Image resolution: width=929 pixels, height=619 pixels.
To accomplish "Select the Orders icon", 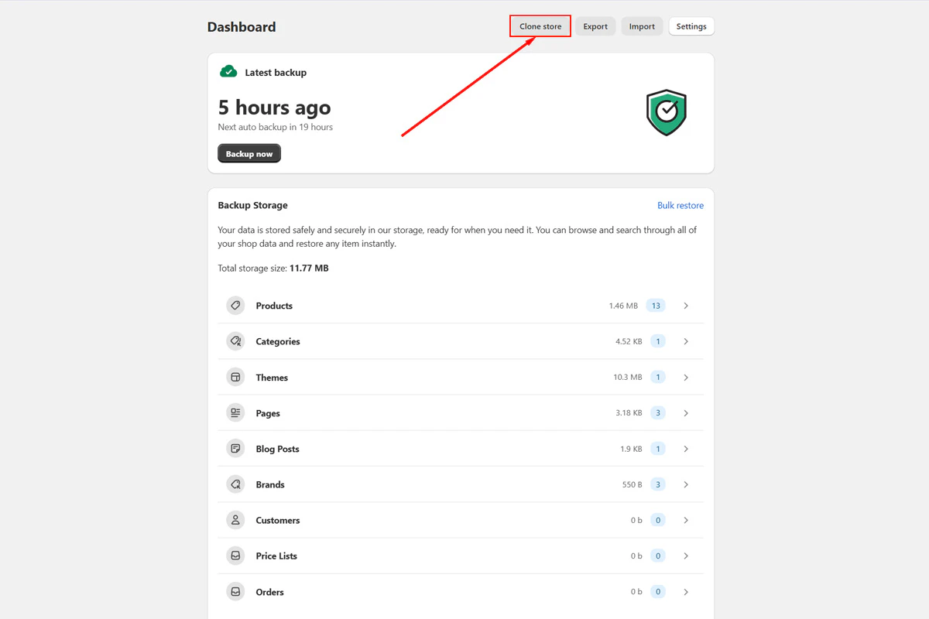I will coord(235,591).
